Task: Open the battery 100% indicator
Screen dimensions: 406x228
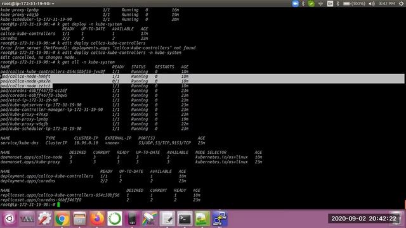Action: (354, 4)
